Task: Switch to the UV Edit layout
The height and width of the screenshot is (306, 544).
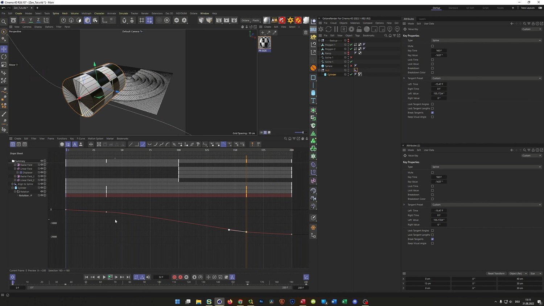Action: point(470,8)
